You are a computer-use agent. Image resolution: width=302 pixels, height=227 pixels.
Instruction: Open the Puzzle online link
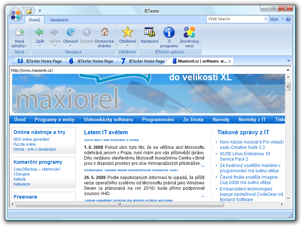(25, 144)
